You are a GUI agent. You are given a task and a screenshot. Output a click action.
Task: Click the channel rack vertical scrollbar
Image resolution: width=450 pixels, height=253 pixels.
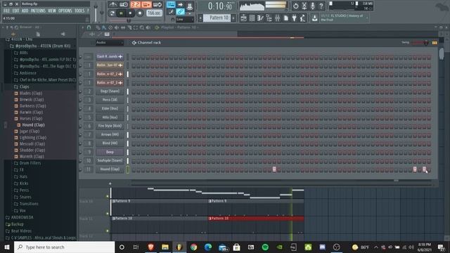coord(442,53)
